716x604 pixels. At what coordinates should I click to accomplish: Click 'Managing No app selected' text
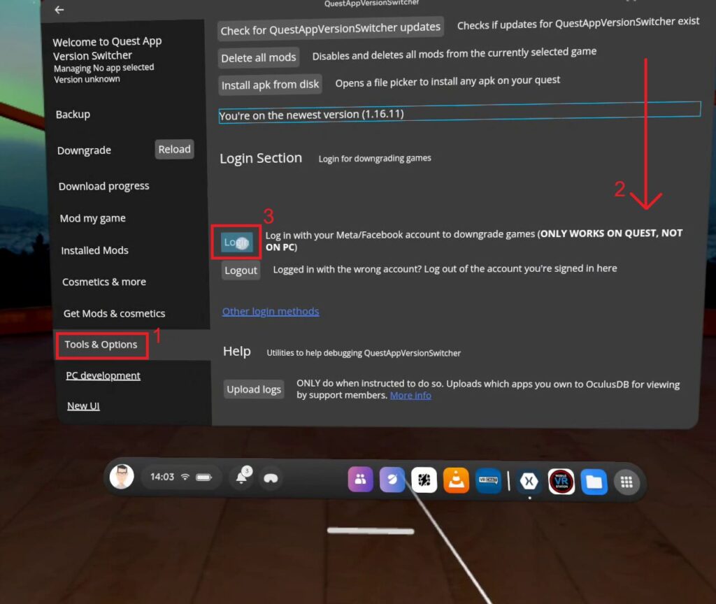[103, 68]
